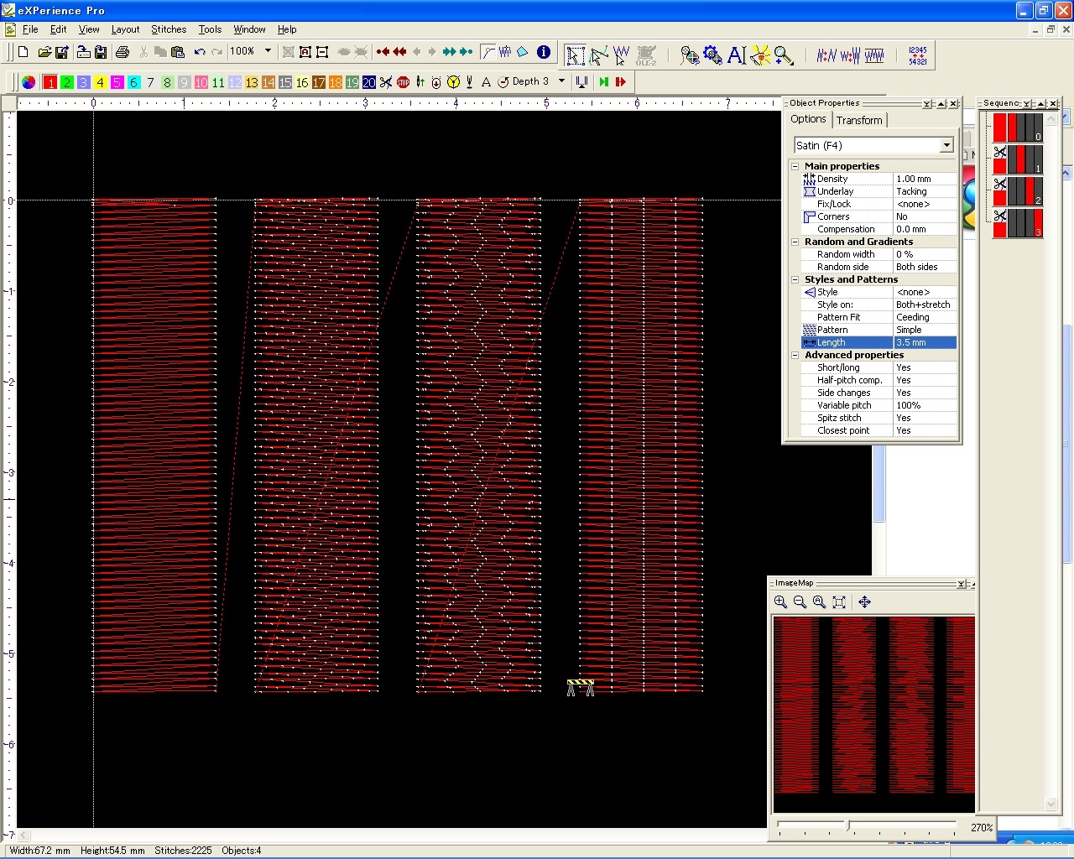The height and width of the screenshot is (859, 1074).
Task: Open the Tools menu
Action: [210, 29]
